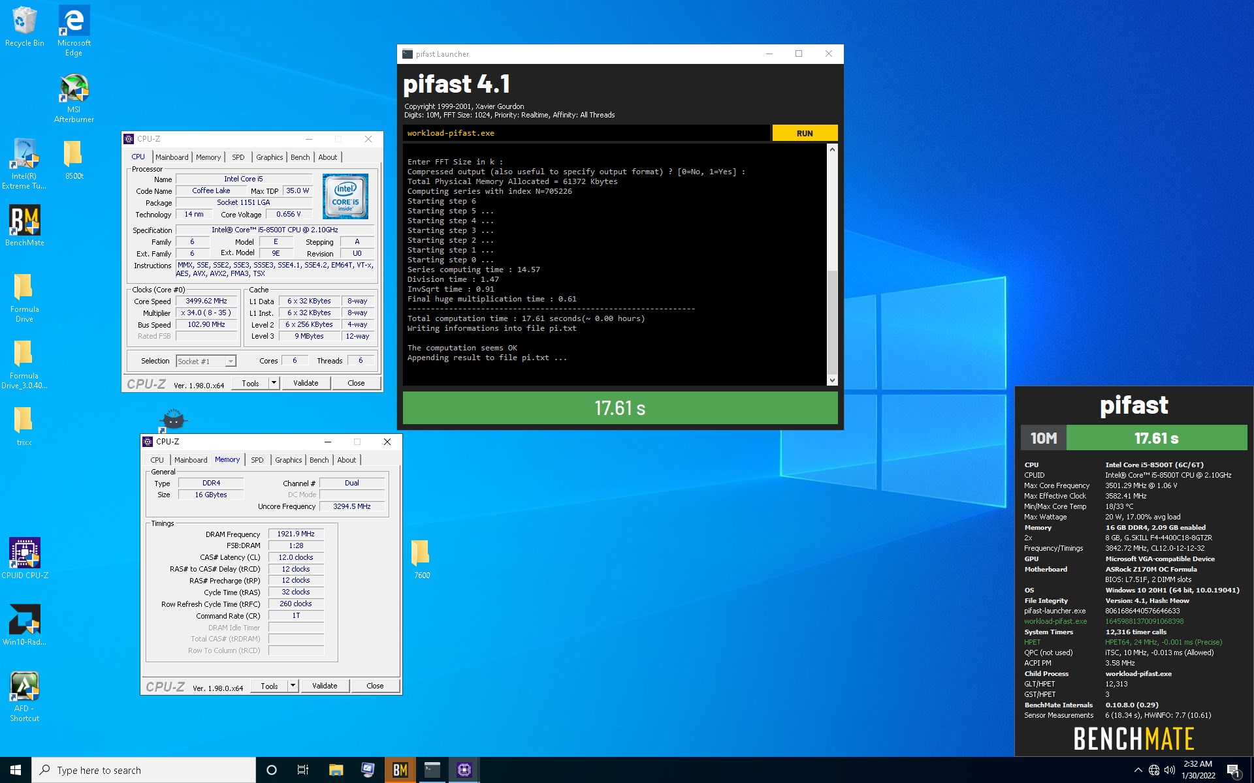Launch CPUID CPU-Z desktop shortcut
1254x783 pixels.
25,558
